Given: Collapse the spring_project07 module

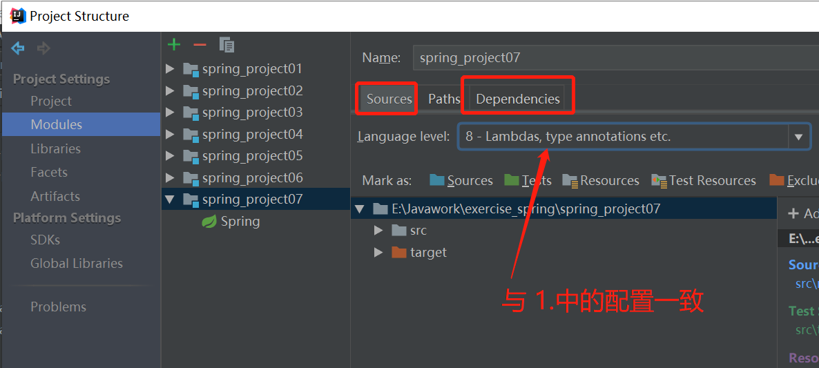Looking at the screenshot, I should pyautogui.click(x=170, y=200).
